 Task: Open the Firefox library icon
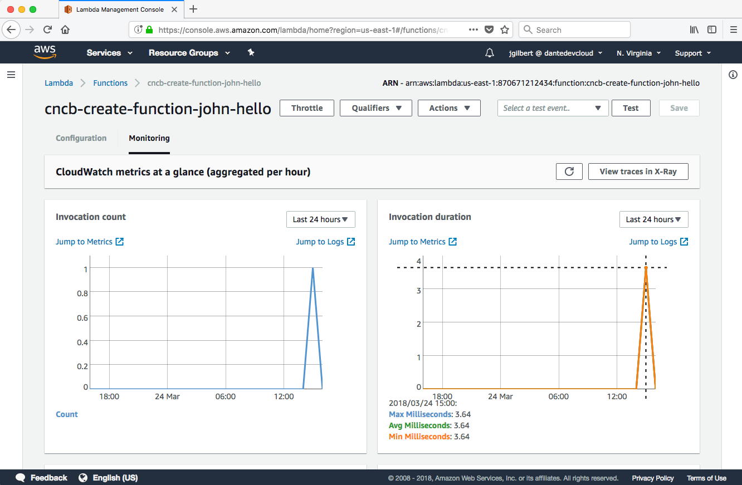coord(694,30)
